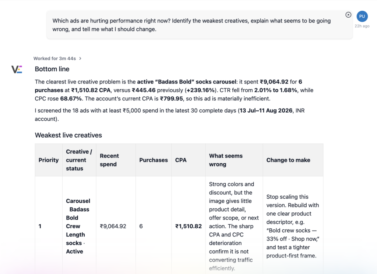Viewport: 377px width, 274px height.
Task: Select the Carousel Badass Bold Crew Length socks cell
Action: 79,226
